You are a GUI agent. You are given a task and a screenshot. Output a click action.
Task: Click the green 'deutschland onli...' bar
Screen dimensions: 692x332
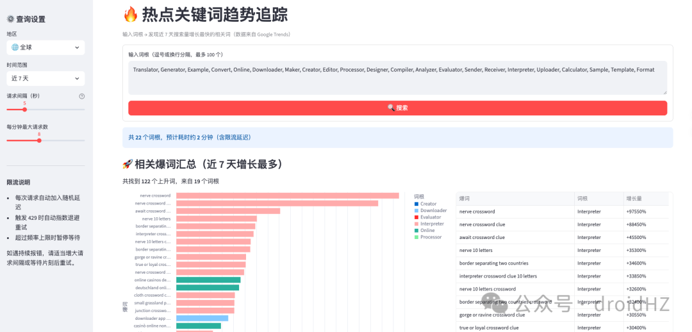click(208, 287)
